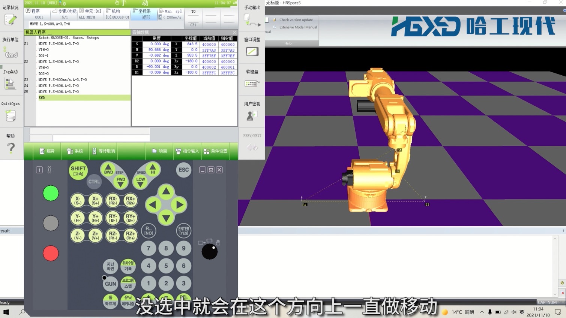Open the 用户密钥 user key icon
Screen dimensions: 566x318
pos(252,116)
